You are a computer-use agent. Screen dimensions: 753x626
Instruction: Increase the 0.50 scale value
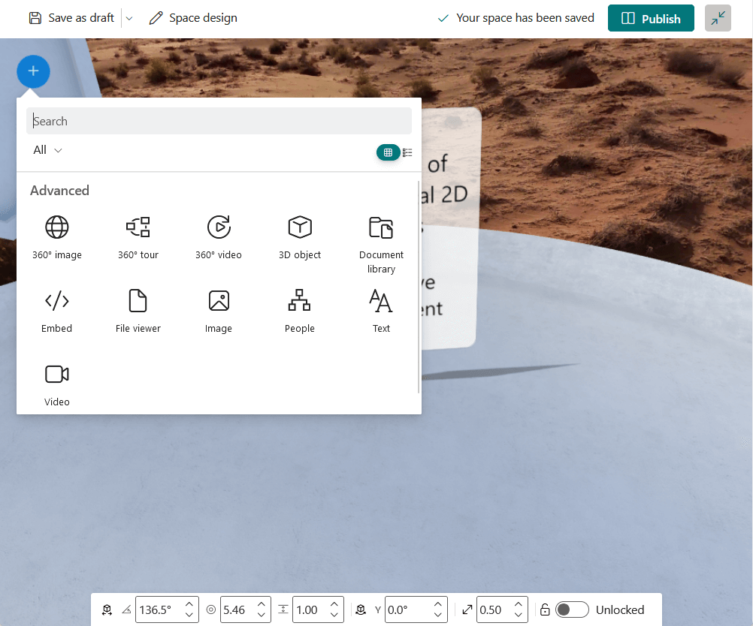(x=519, y=604)
